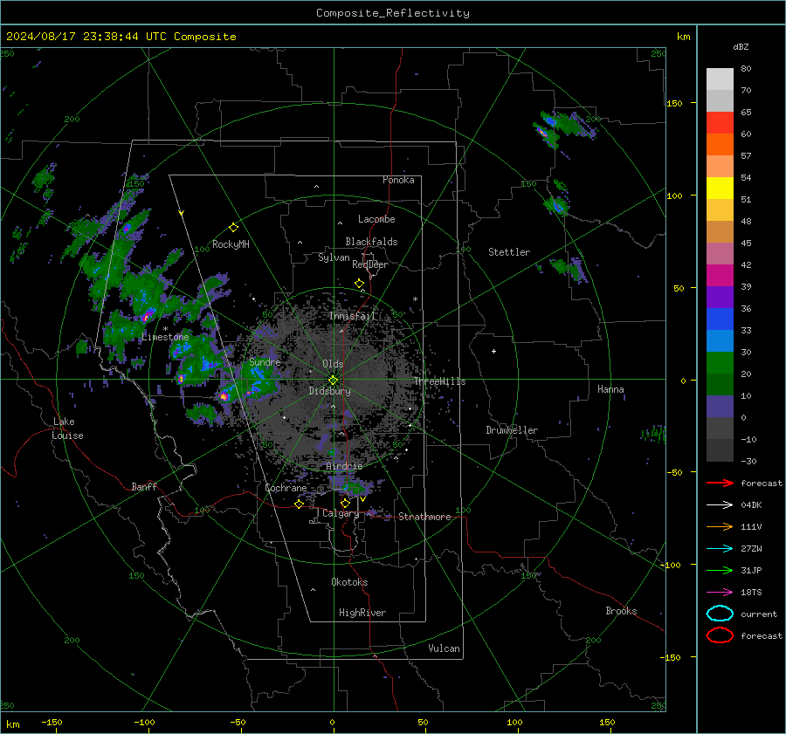The width and height of the screenshot is (786, 734).
Task: Click the white plus marker west of Hanna
Action: click(493, 351)
